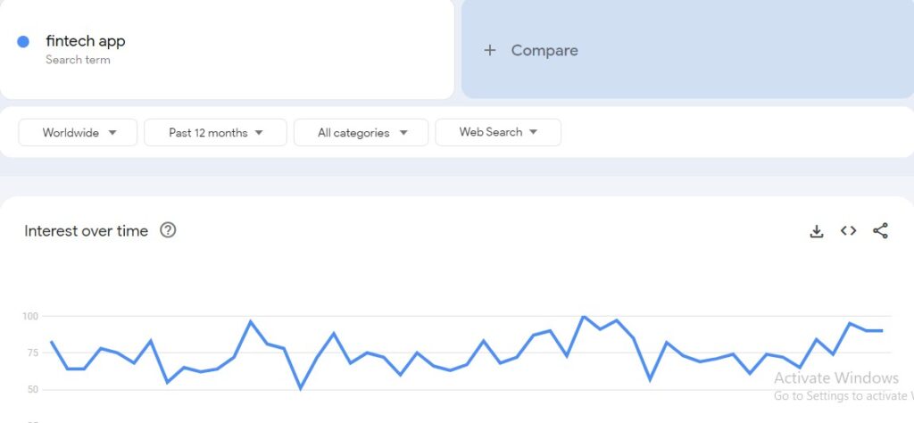Click the chart peak at the 100 gridline
The height and width of the screenshot is (423, 914).
583,317
